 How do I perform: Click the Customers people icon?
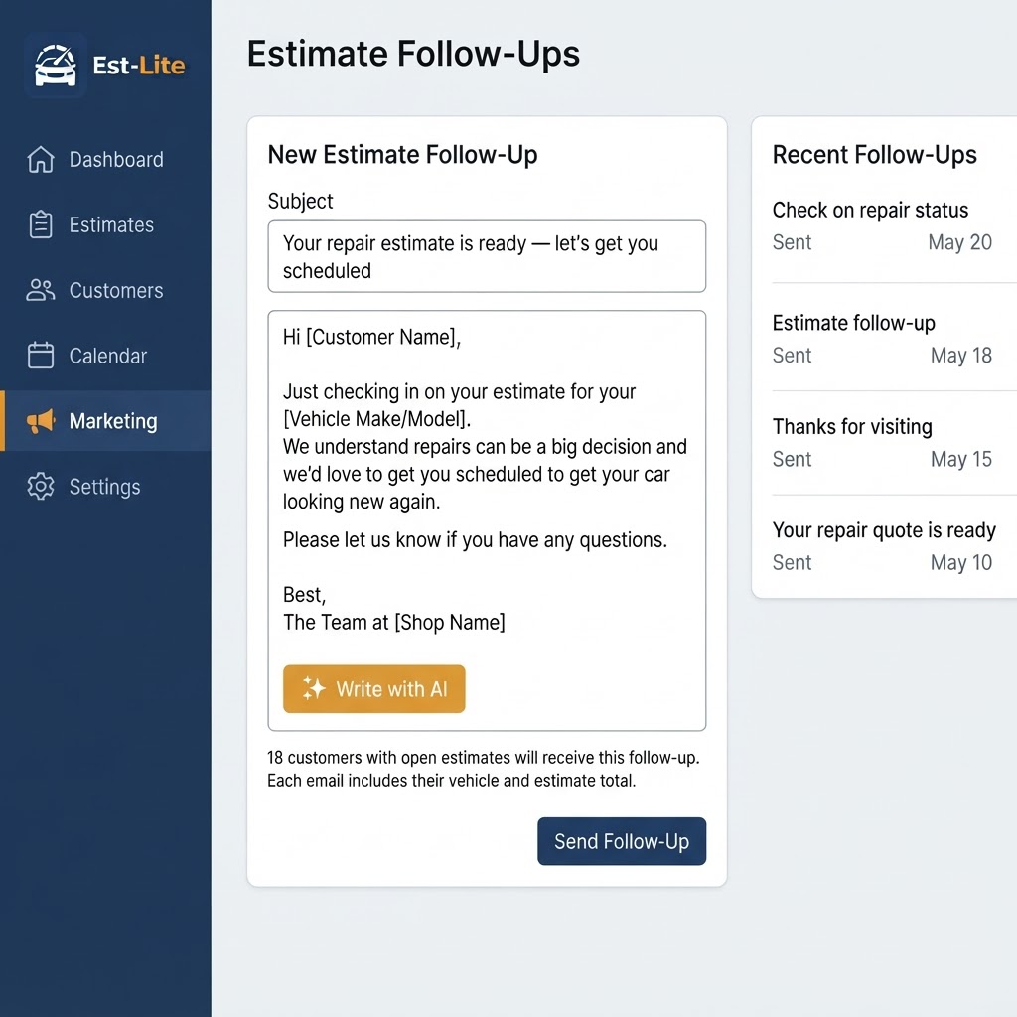coord(40,290)
